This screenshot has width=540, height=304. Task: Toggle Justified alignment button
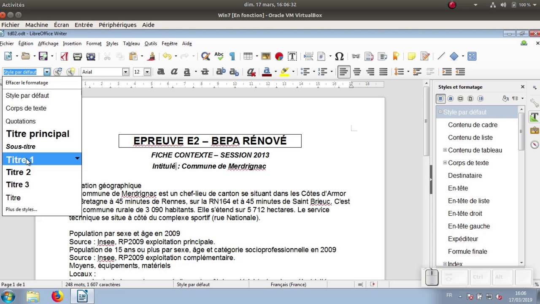383,72
